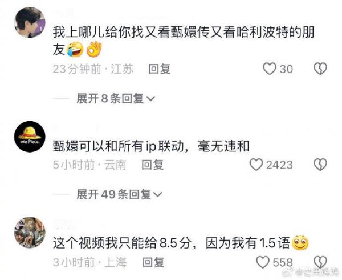
Task: Expand 展开 8 条回复
Action: tap(115, 99)
